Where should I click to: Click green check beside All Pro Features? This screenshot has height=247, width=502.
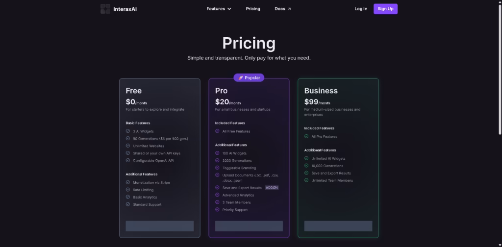click(306, 136)
